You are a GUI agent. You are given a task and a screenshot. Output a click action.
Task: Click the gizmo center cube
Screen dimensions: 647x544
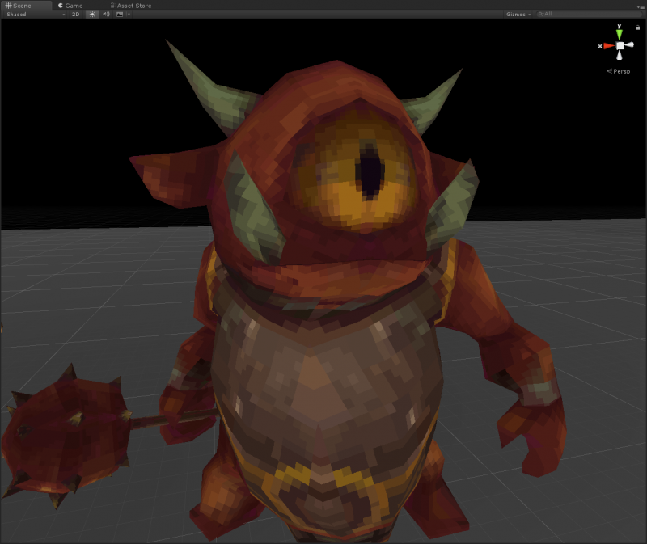620,46
